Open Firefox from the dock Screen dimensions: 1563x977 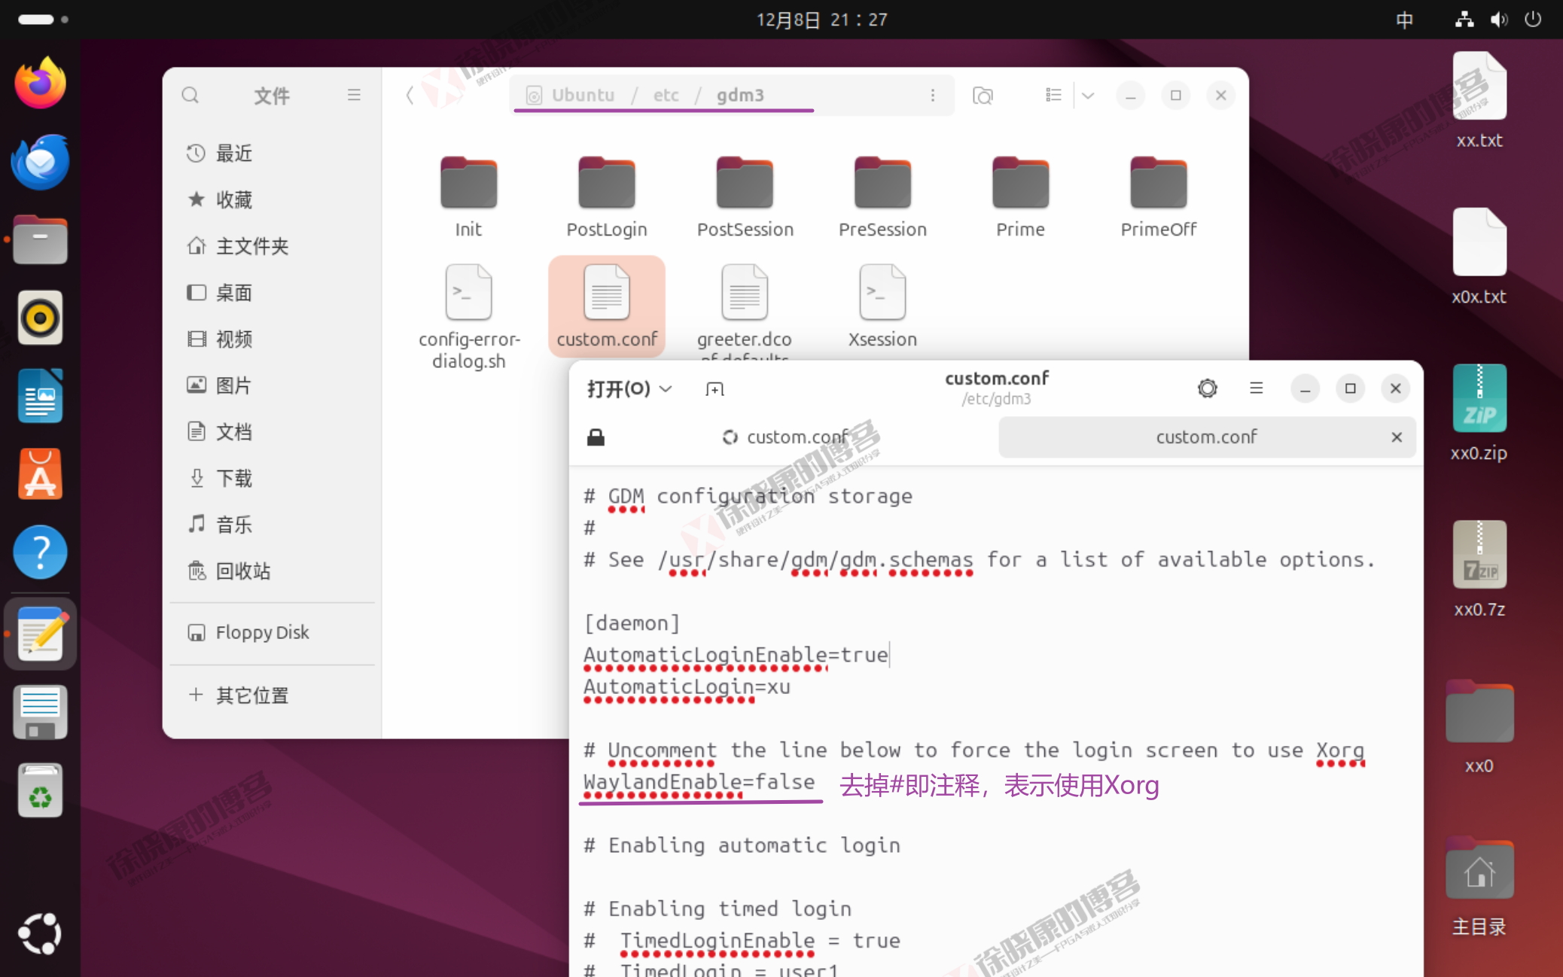(39, 83)
